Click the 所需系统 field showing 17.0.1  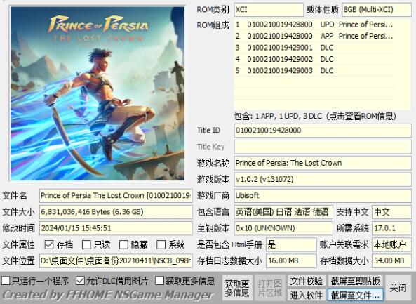(392, 228)
